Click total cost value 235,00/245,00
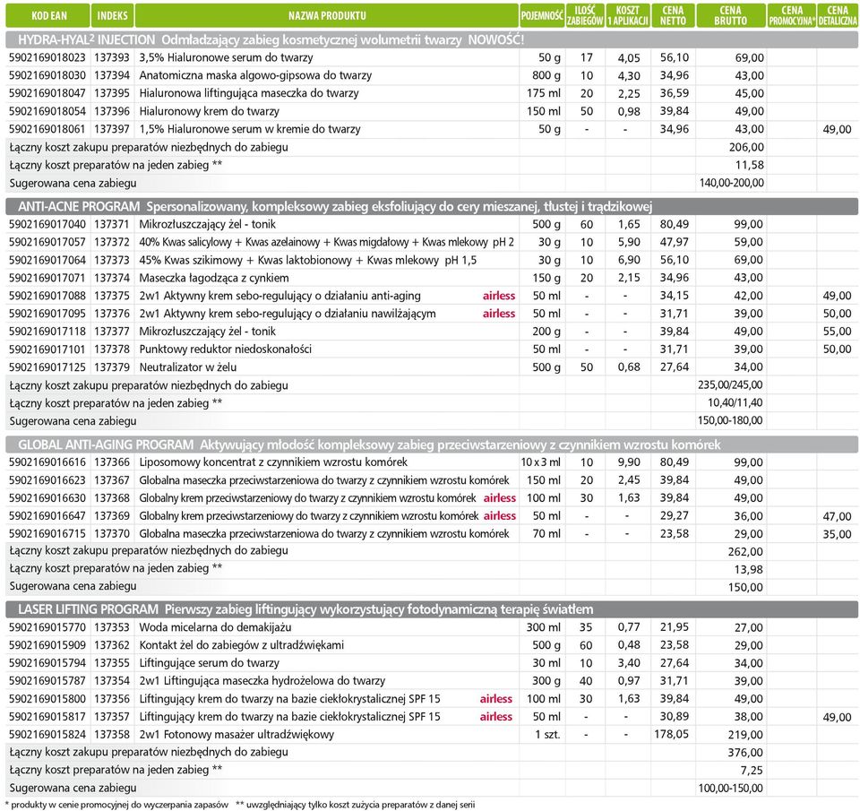This screenshot has width=860, height=811. point(730,384)
